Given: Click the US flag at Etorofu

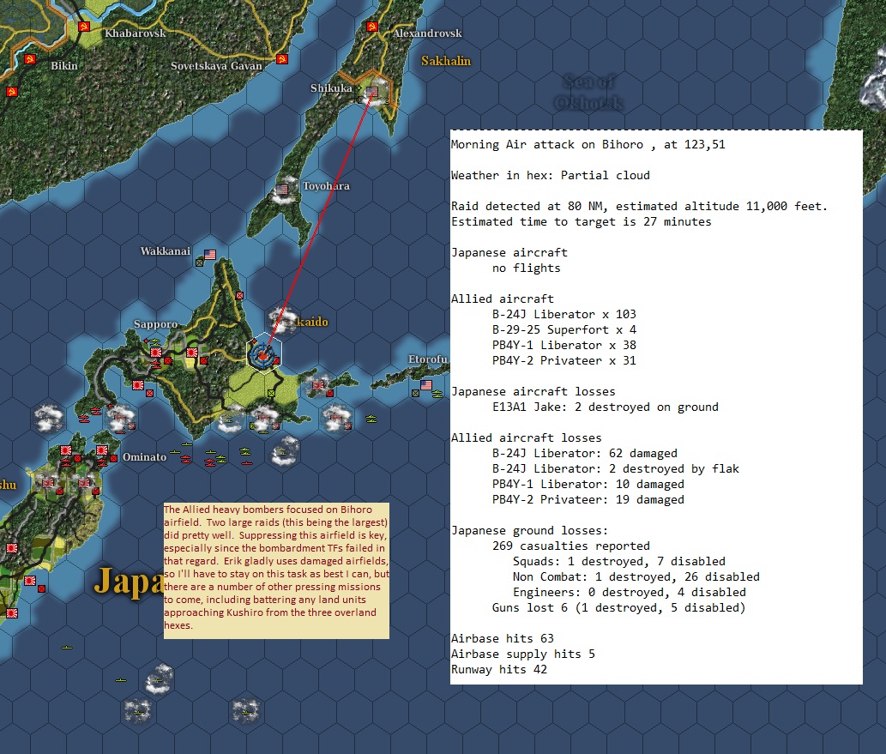Looking at the screenshot, I should (x=426, y=385).
